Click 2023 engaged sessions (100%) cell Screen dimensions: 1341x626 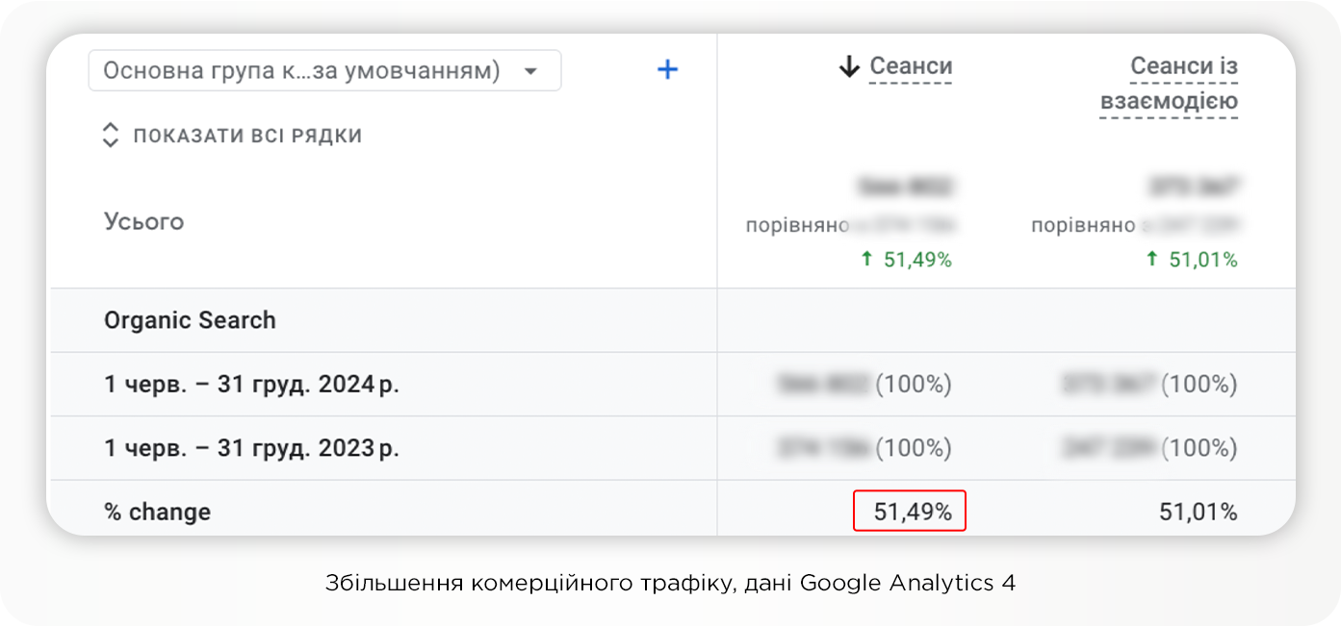coord(1149,448)
